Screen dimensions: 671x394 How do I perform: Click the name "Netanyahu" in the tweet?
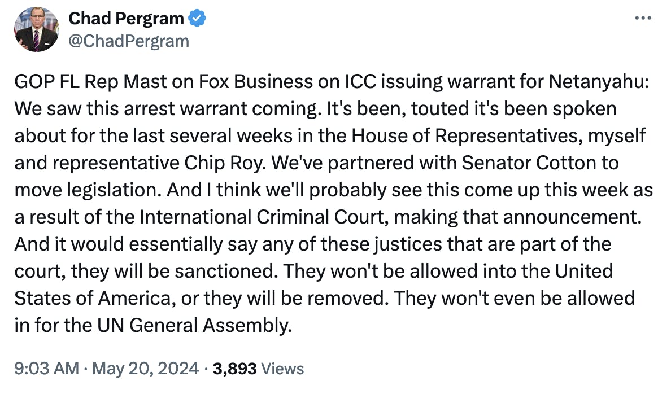(596, 82)
